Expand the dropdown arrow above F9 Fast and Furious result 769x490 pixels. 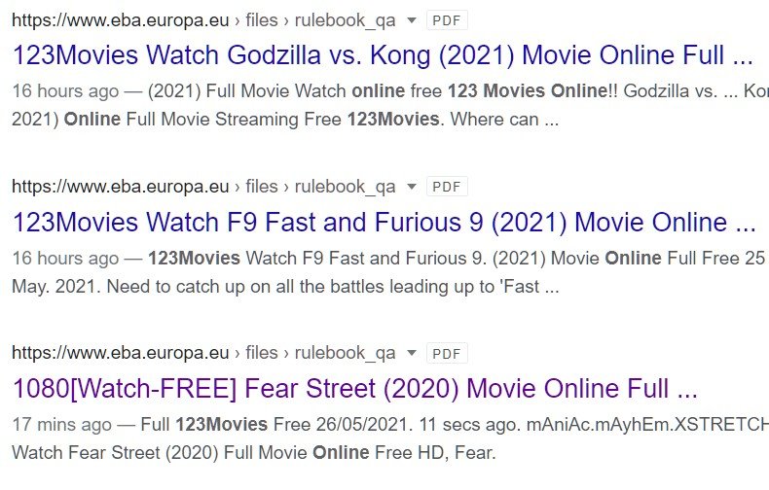pos(412,187)
